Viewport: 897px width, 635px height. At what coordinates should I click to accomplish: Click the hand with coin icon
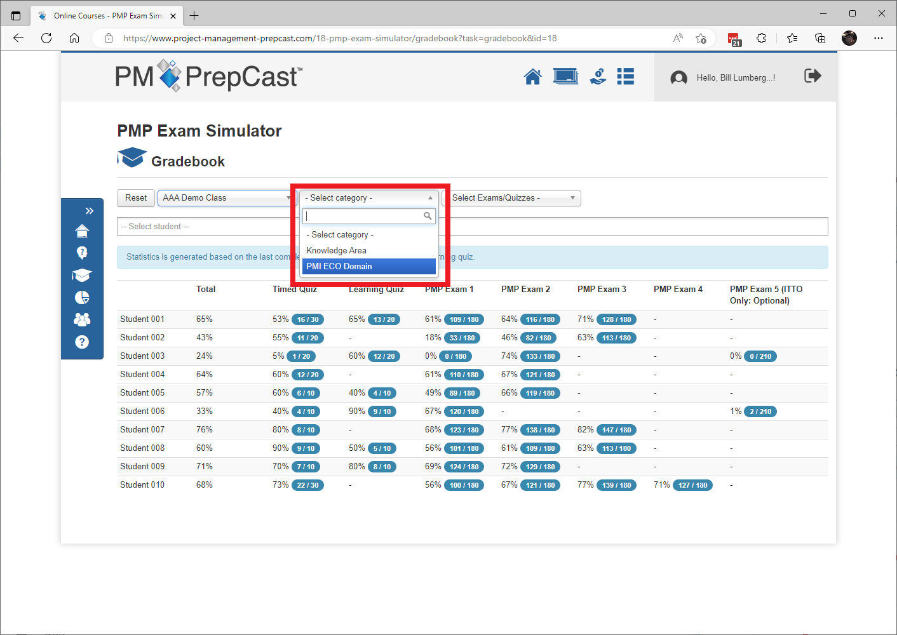tap(598, 77)
